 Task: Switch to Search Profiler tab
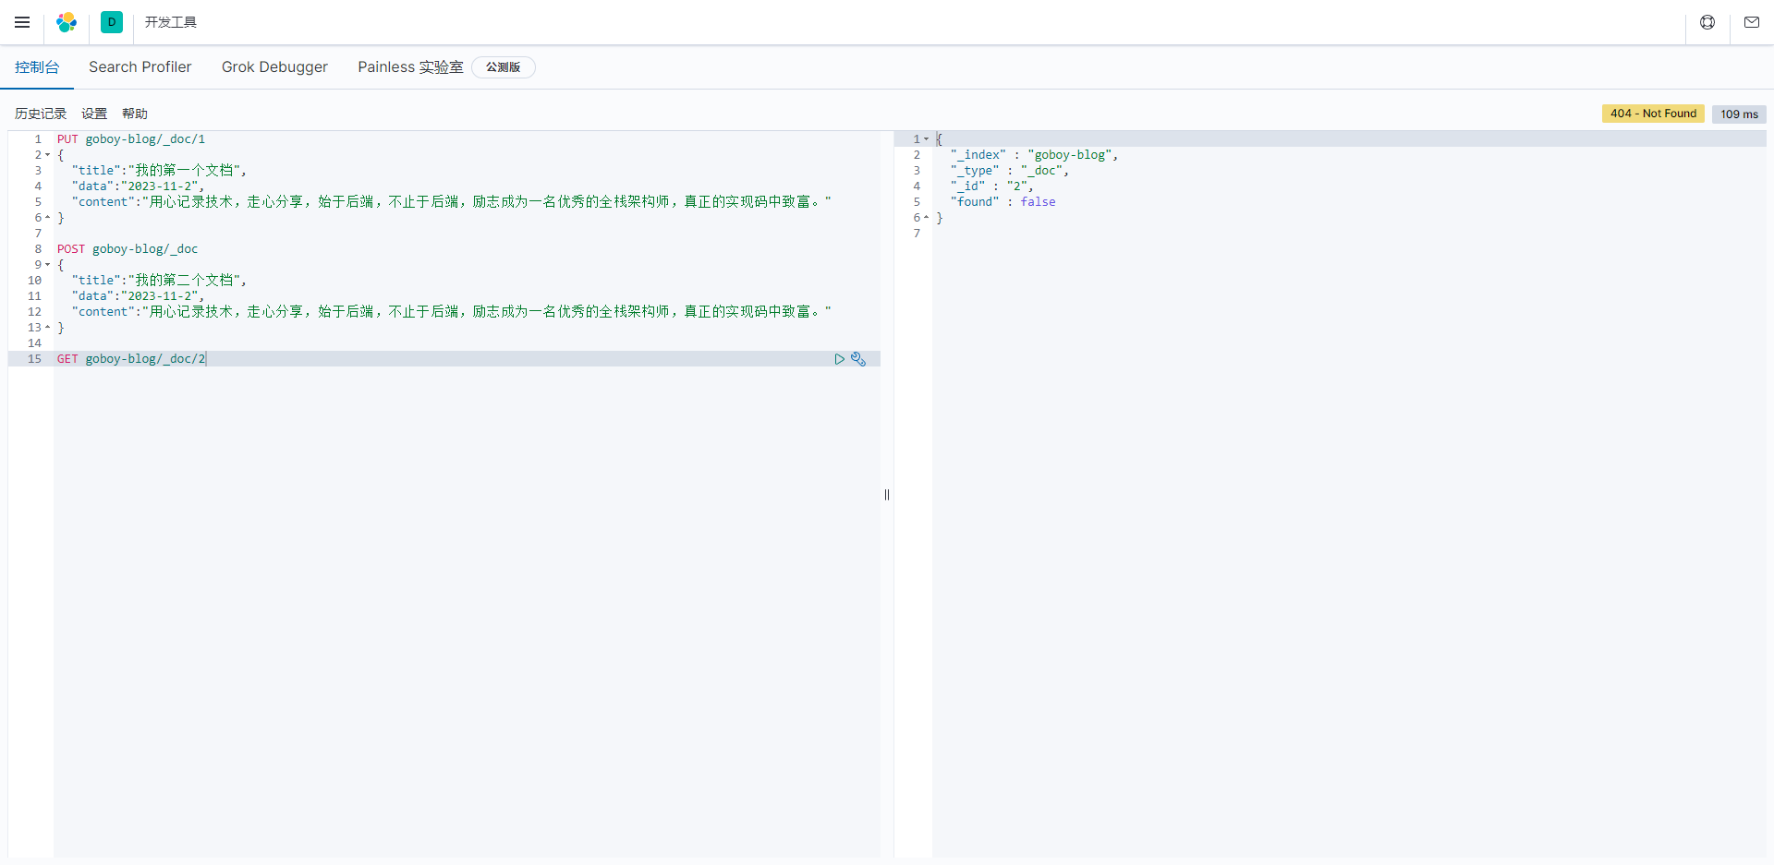coord(140,67)
